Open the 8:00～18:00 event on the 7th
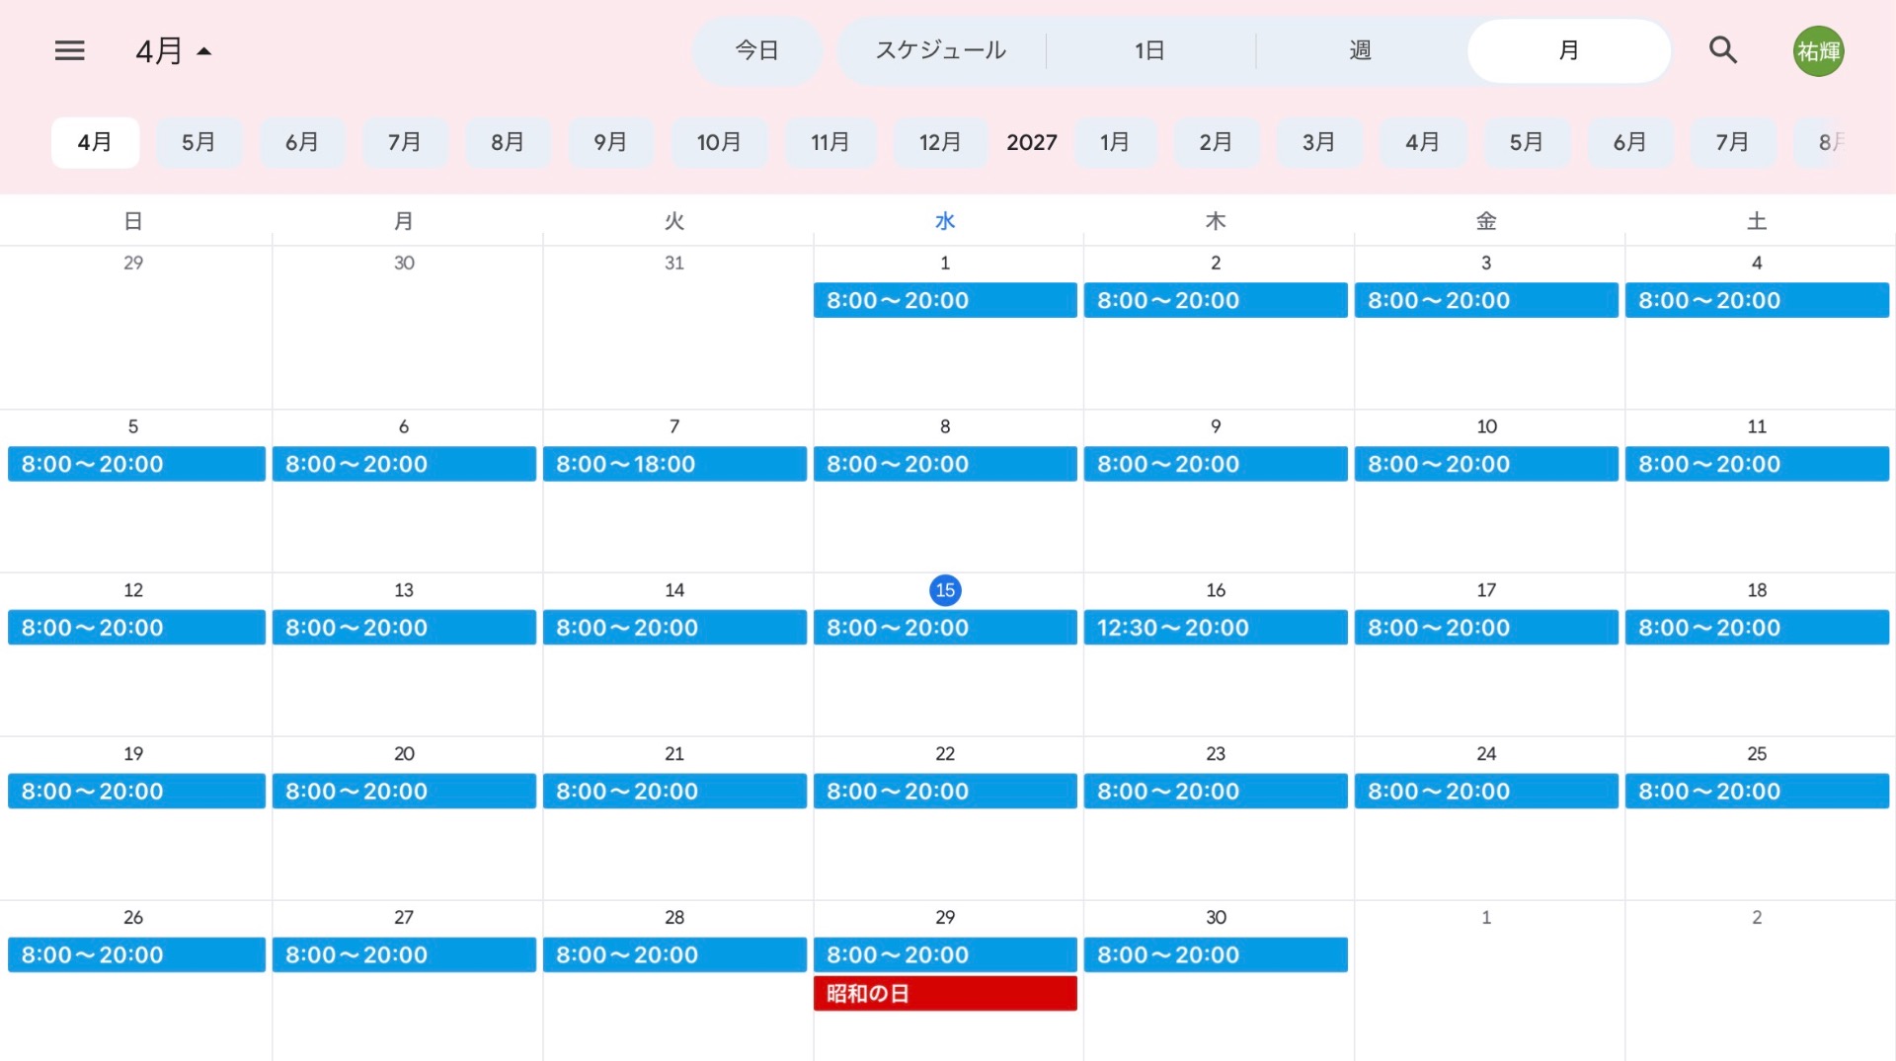 [673, 464]
